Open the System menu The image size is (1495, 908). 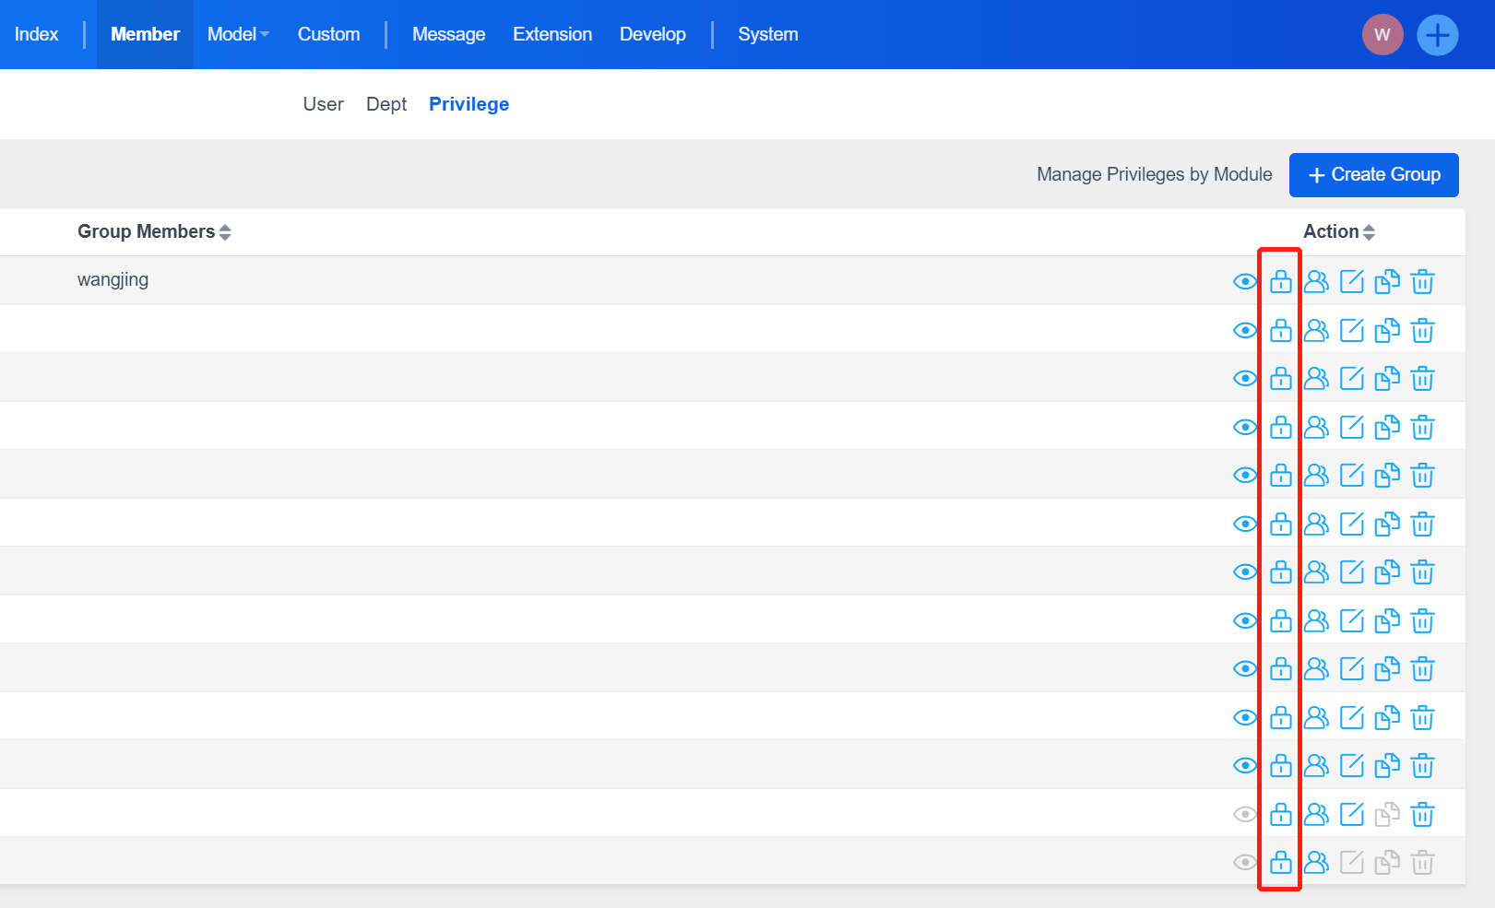coord(767,34)
